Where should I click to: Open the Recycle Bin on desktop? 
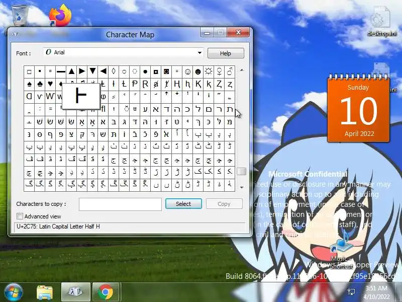(20, 16)
